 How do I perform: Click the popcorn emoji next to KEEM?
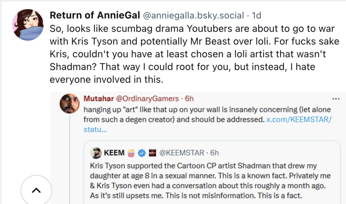click(x=131, y=153)
